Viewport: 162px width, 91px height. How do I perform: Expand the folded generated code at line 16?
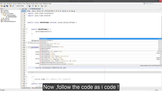(26, 42)
